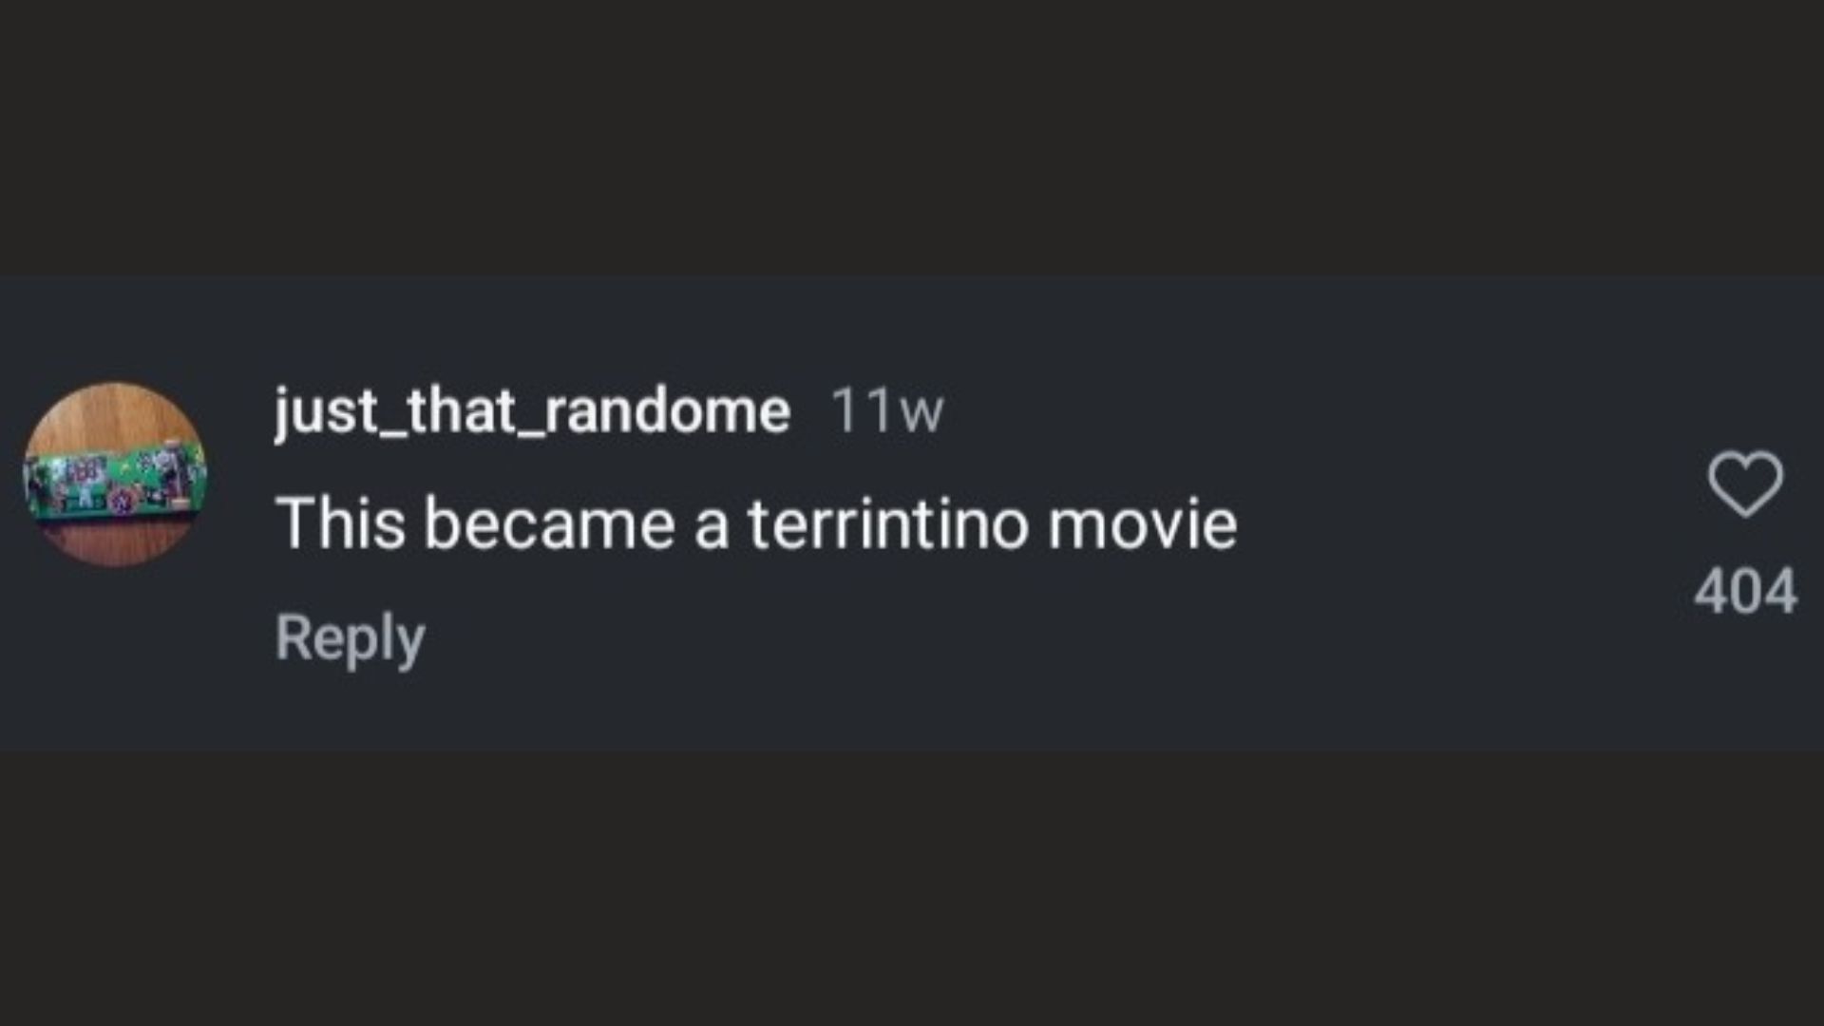Tap the heart outline above 404
The width and height of the screenshot is (1824, 1026).
click(x=1745, y=484)
